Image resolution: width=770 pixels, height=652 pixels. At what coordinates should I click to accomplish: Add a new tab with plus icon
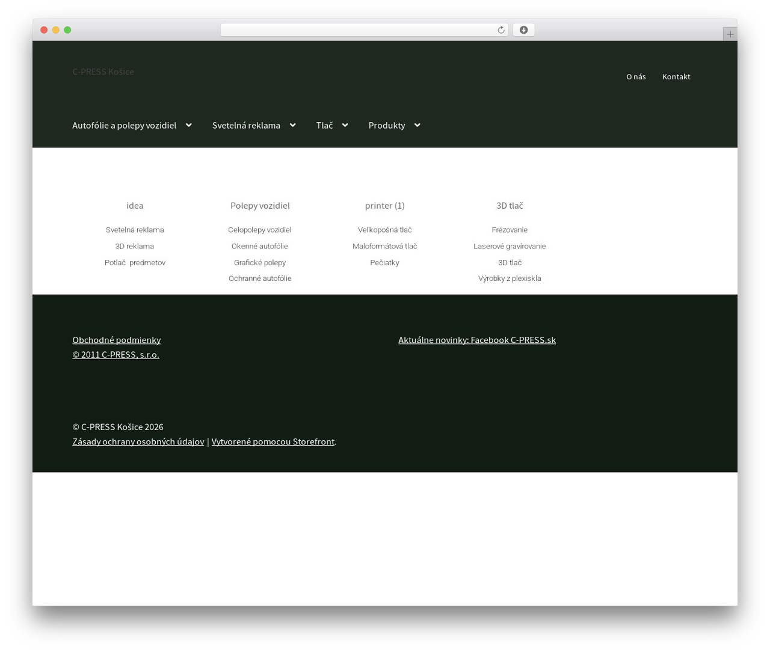[x=730, y=34]
